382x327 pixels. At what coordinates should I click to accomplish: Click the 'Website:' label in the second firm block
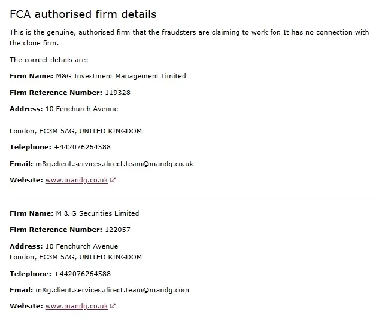pos(26,307)
